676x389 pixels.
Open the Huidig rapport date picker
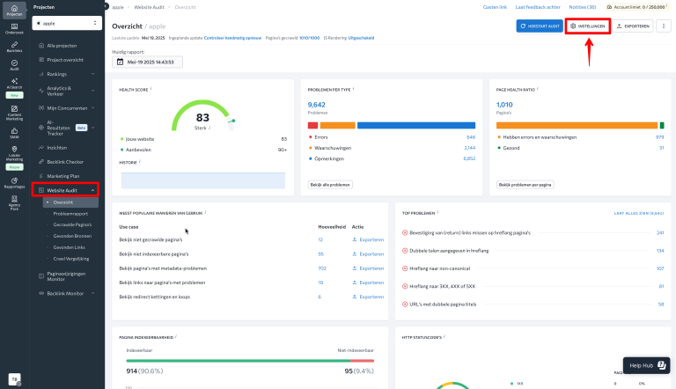148,62
